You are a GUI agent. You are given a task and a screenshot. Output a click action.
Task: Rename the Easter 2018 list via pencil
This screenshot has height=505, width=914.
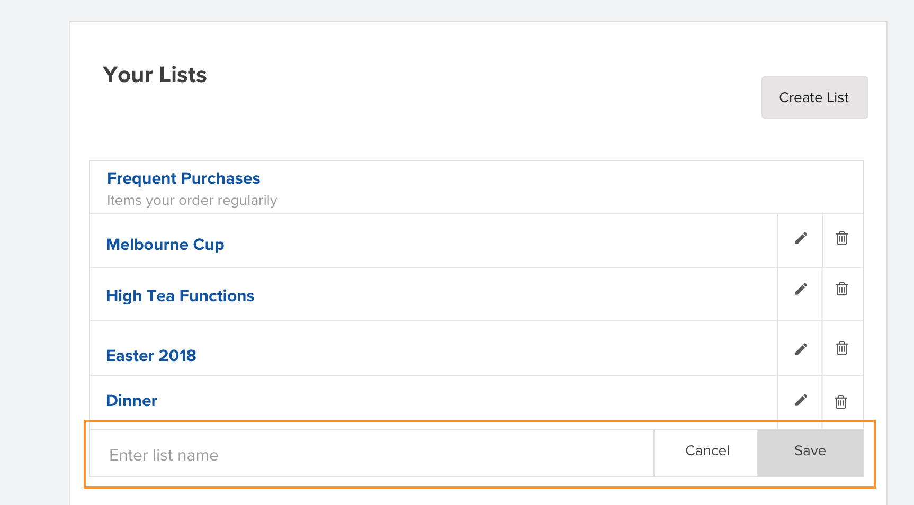tap(801, 349)
